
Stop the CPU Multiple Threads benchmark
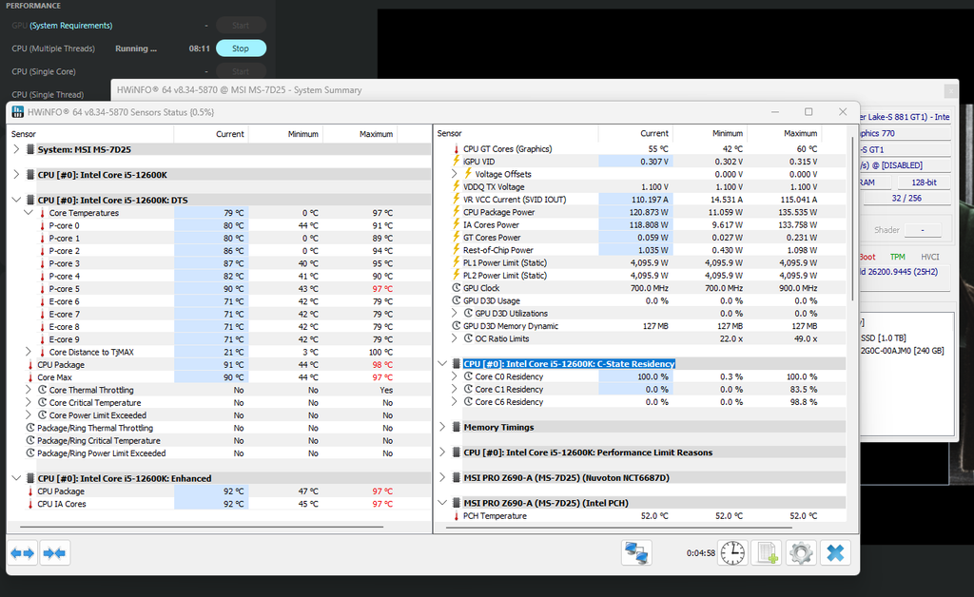tap(241, 48)
